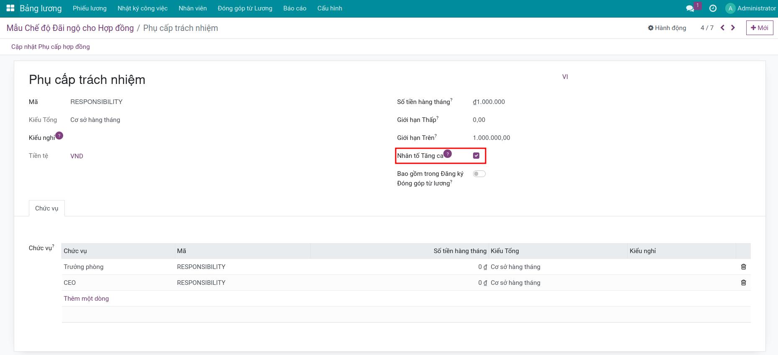Select the Chức vụ tab

click(46, 208)
